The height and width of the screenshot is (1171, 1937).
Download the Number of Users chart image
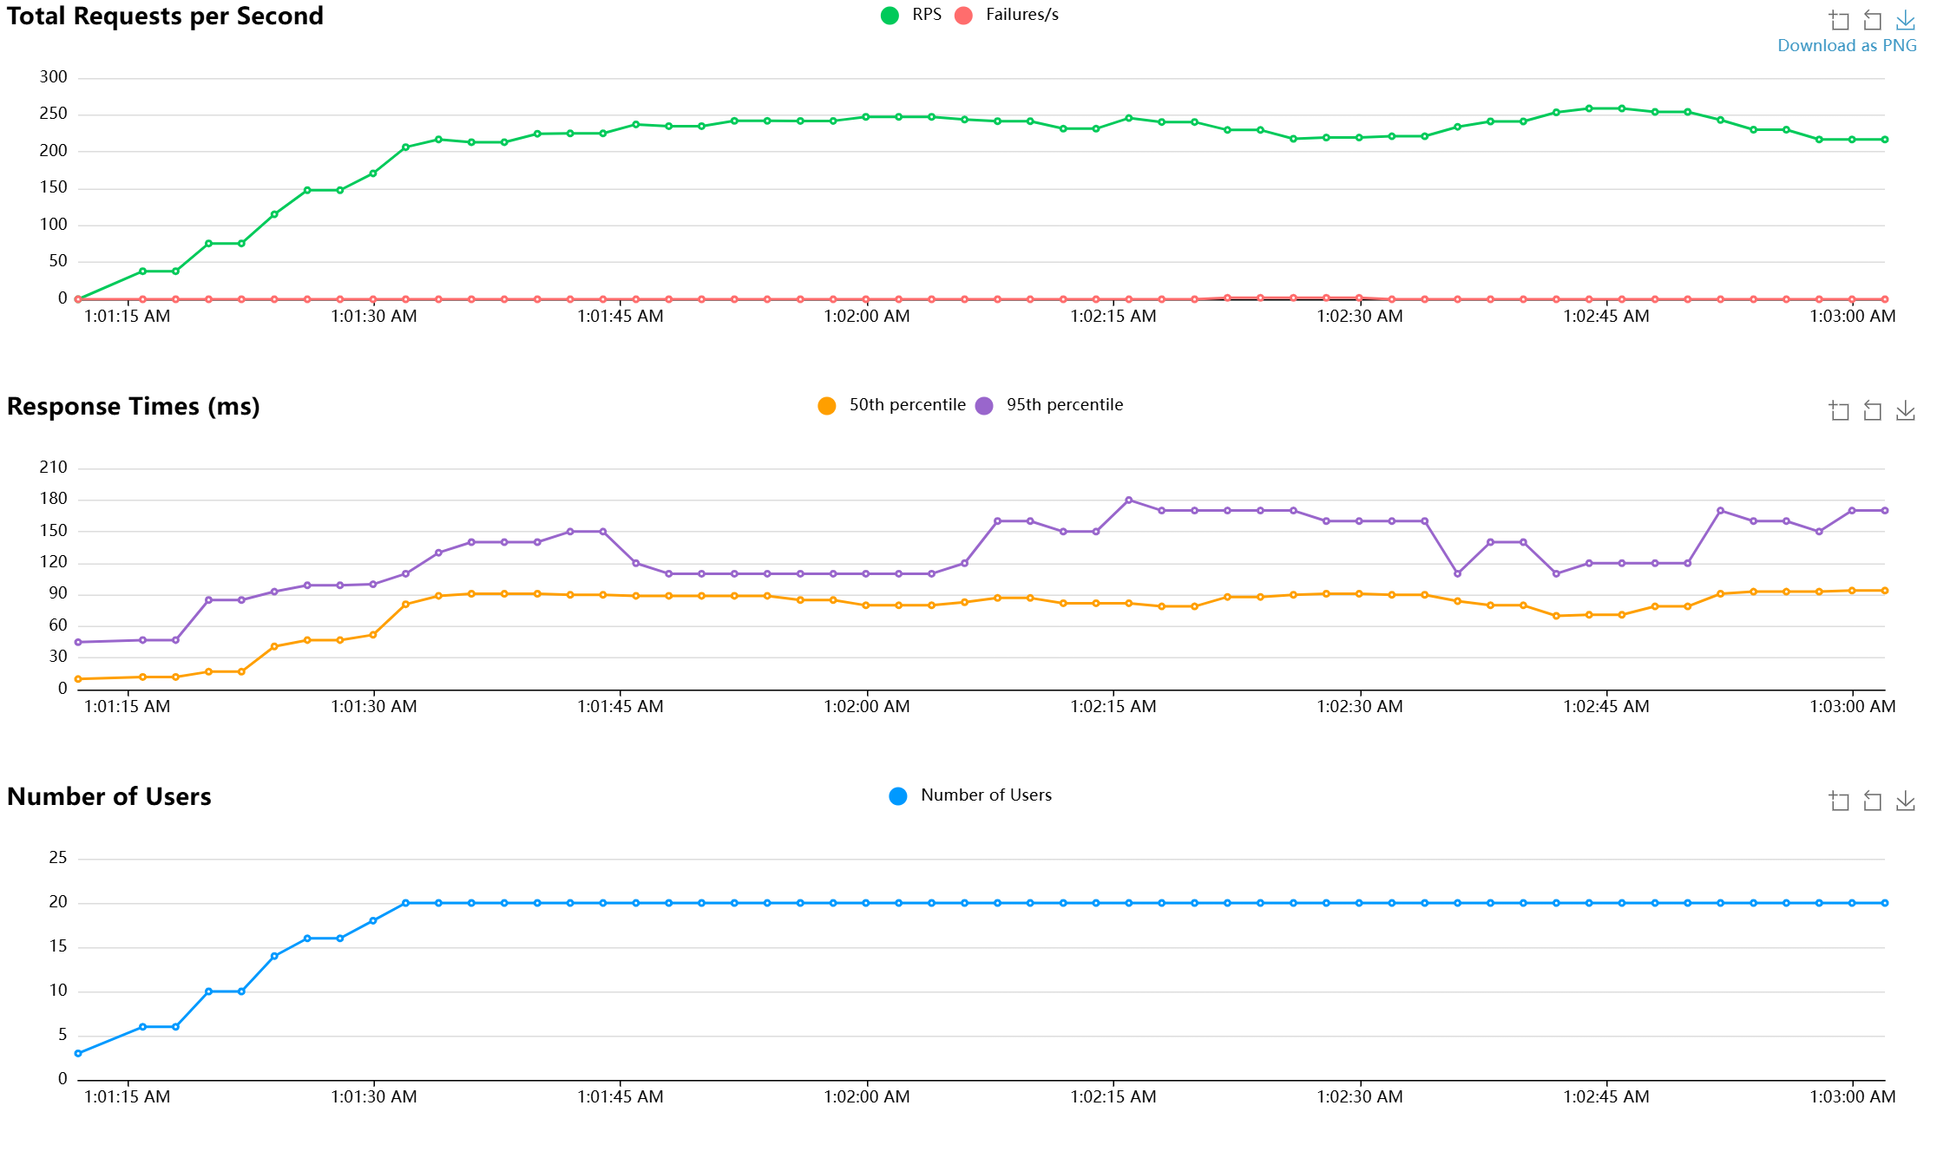pos(1905,801)
